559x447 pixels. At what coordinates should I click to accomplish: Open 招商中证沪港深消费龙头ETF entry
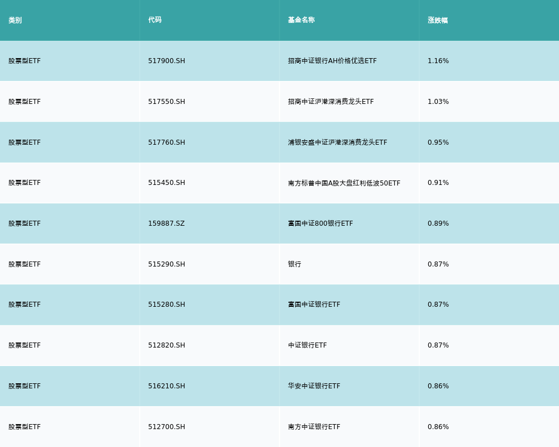(x=331, y=102)
